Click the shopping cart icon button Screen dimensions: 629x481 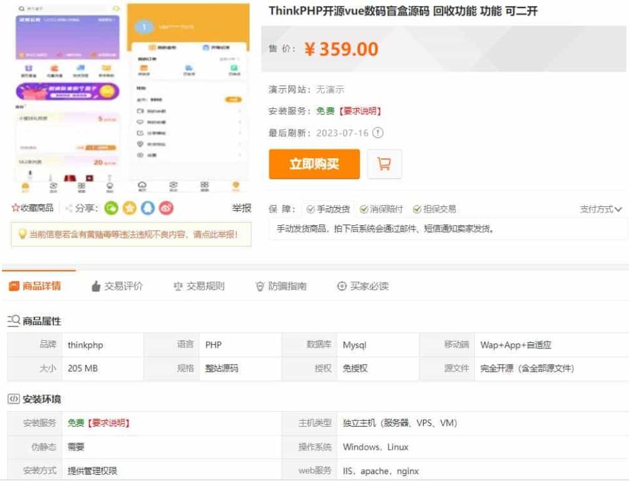(384, 164)
